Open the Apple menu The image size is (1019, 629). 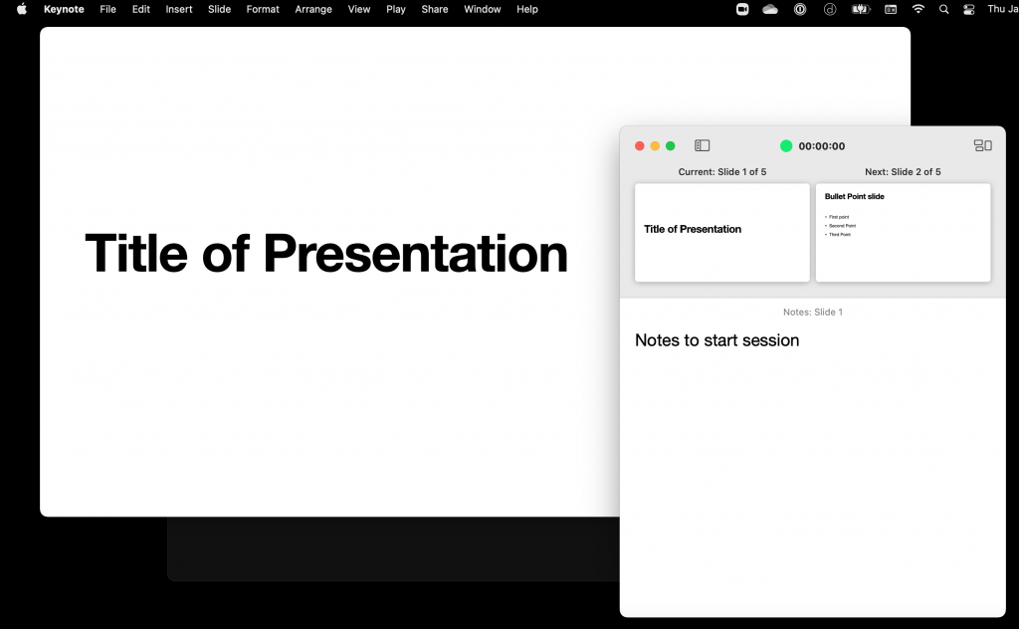[x=22, y=9]
